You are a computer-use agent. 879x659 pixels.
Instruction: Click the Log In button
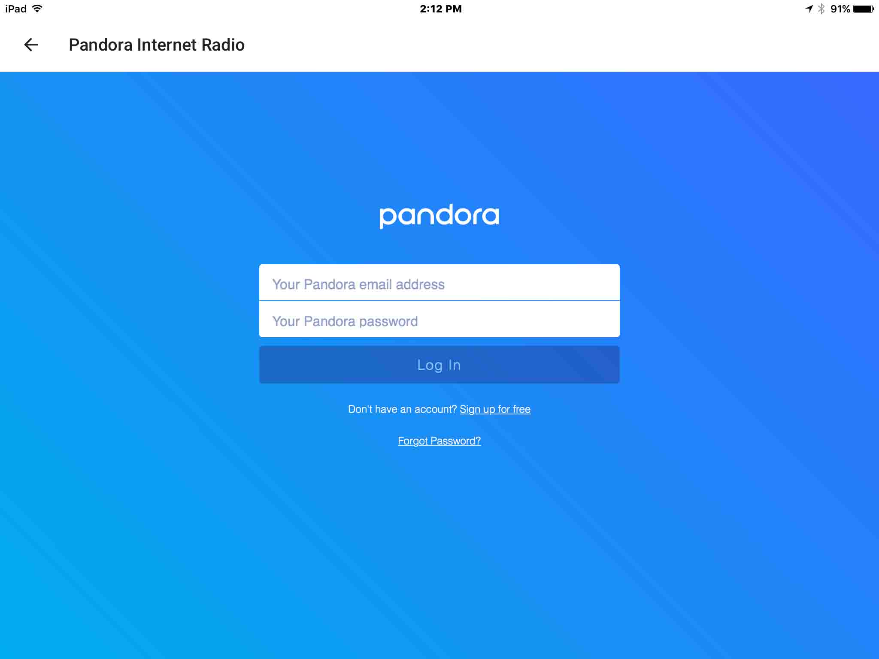pyautogui.click(x=439, y=364)
